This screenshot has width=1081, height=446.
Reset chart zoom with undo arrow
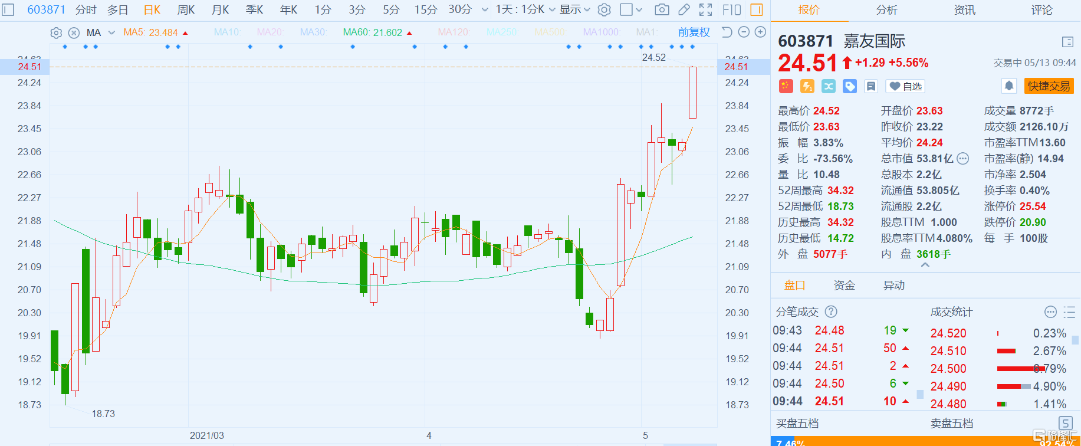(727, 32)
